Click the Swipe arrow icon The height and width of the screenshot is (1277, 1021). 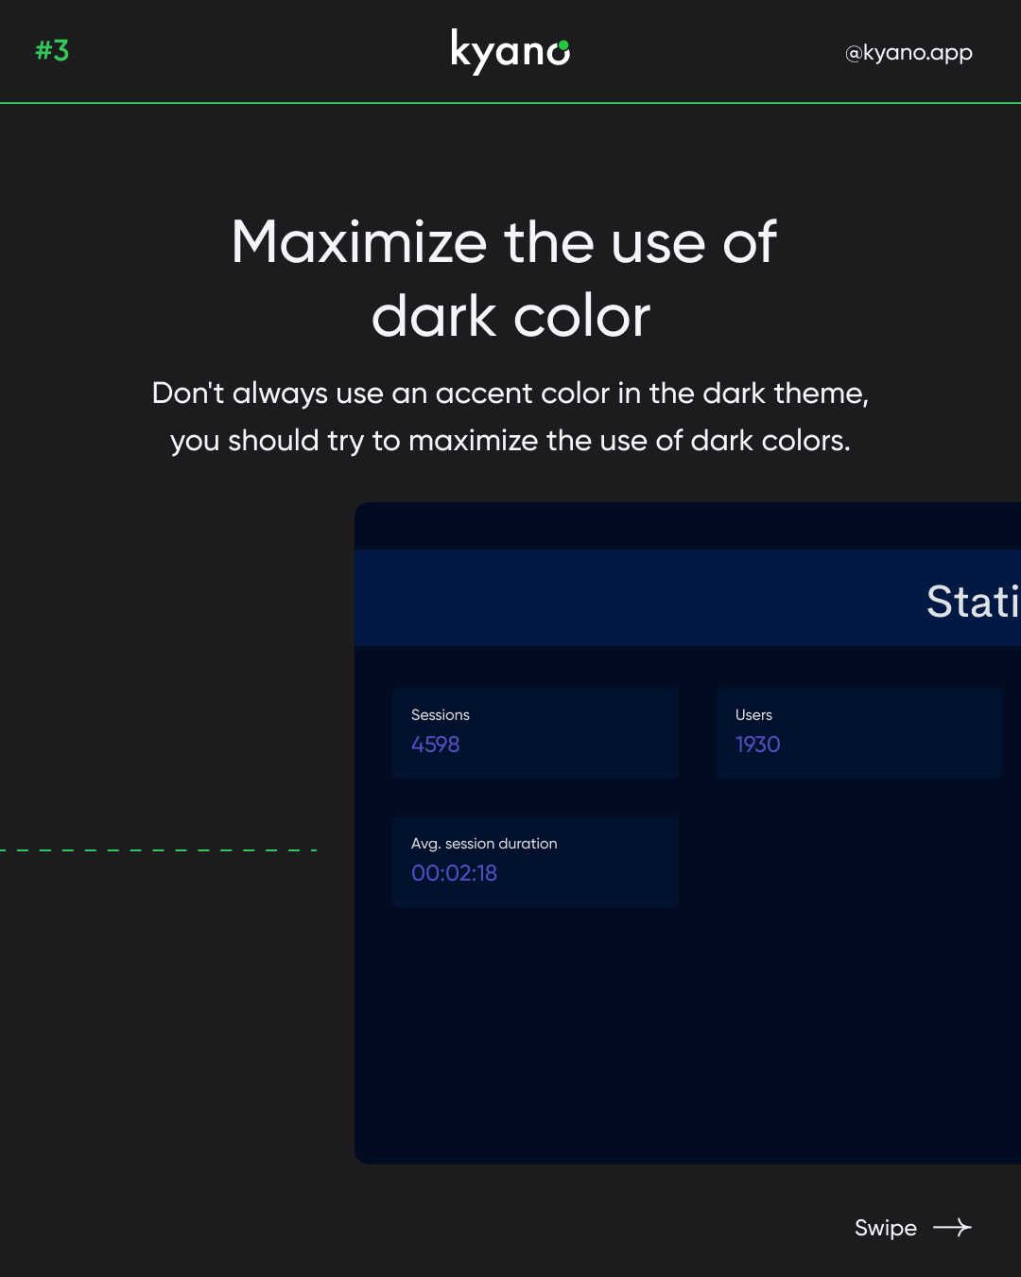(x=952, y=1228)
